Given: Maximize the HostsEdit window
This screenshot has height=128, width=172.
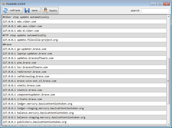Looking at the screenshot, I should pyautogui.click(x=160, y=4).
